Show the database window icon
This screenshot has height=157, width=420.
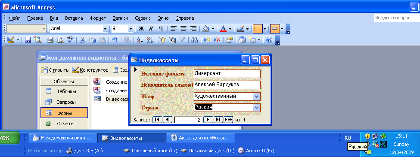tap(242, 40)
